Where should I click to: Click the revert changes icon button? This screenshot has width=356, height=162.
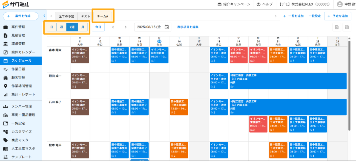pyautogui.click(x=336, y=27)
